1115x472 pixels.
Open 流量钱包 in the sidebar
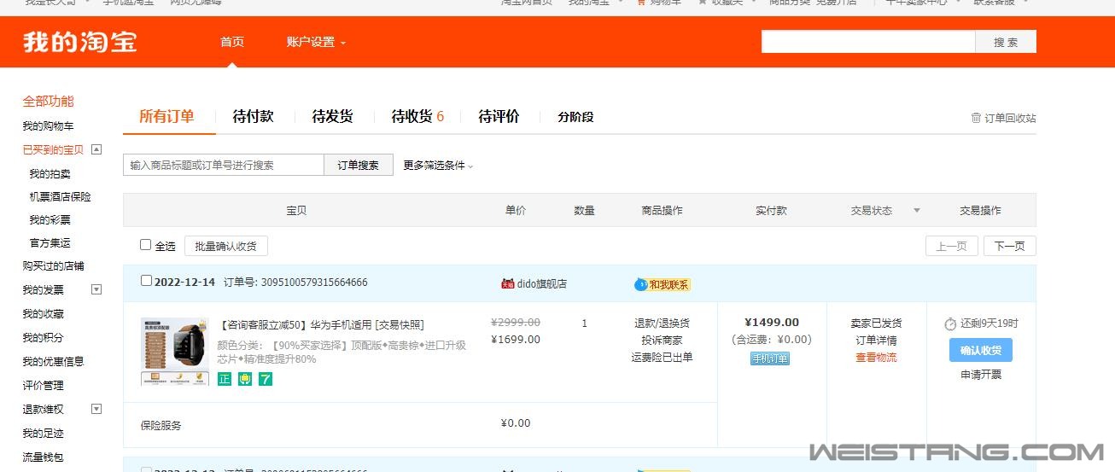44,457
